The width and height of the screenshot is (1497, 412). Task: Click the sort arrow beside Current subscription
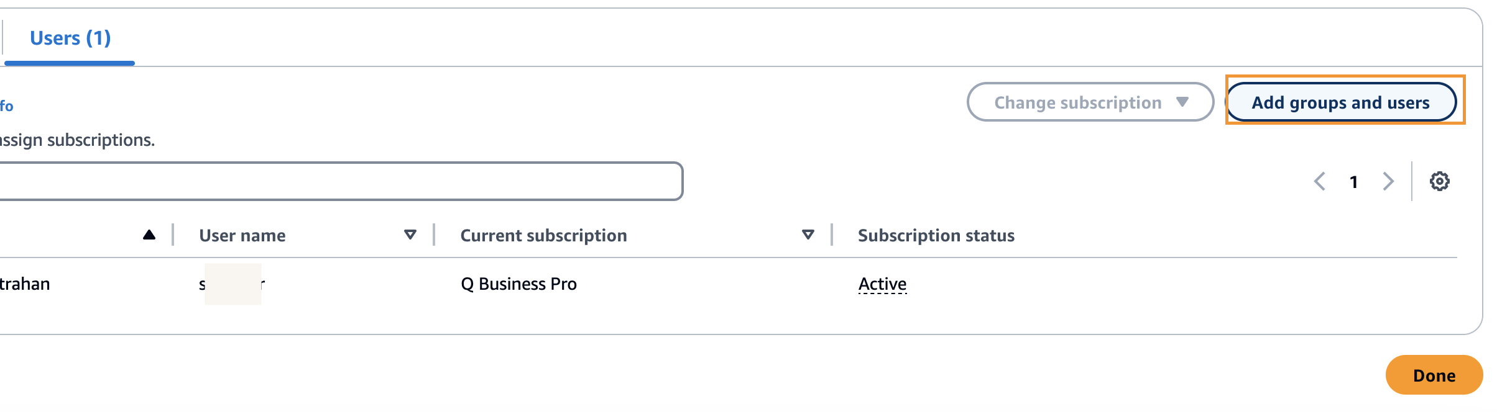point(808,235)
